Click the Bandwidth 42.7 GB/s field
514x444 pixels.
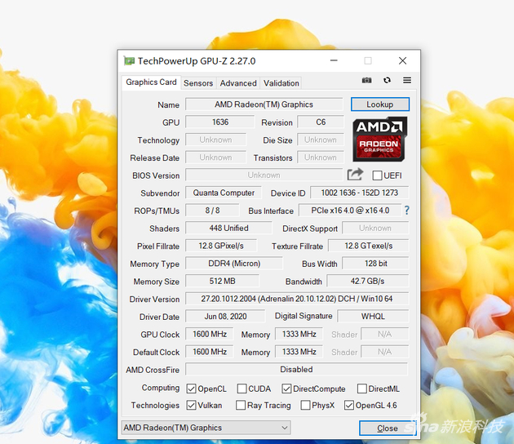click(x=367, y=281)
